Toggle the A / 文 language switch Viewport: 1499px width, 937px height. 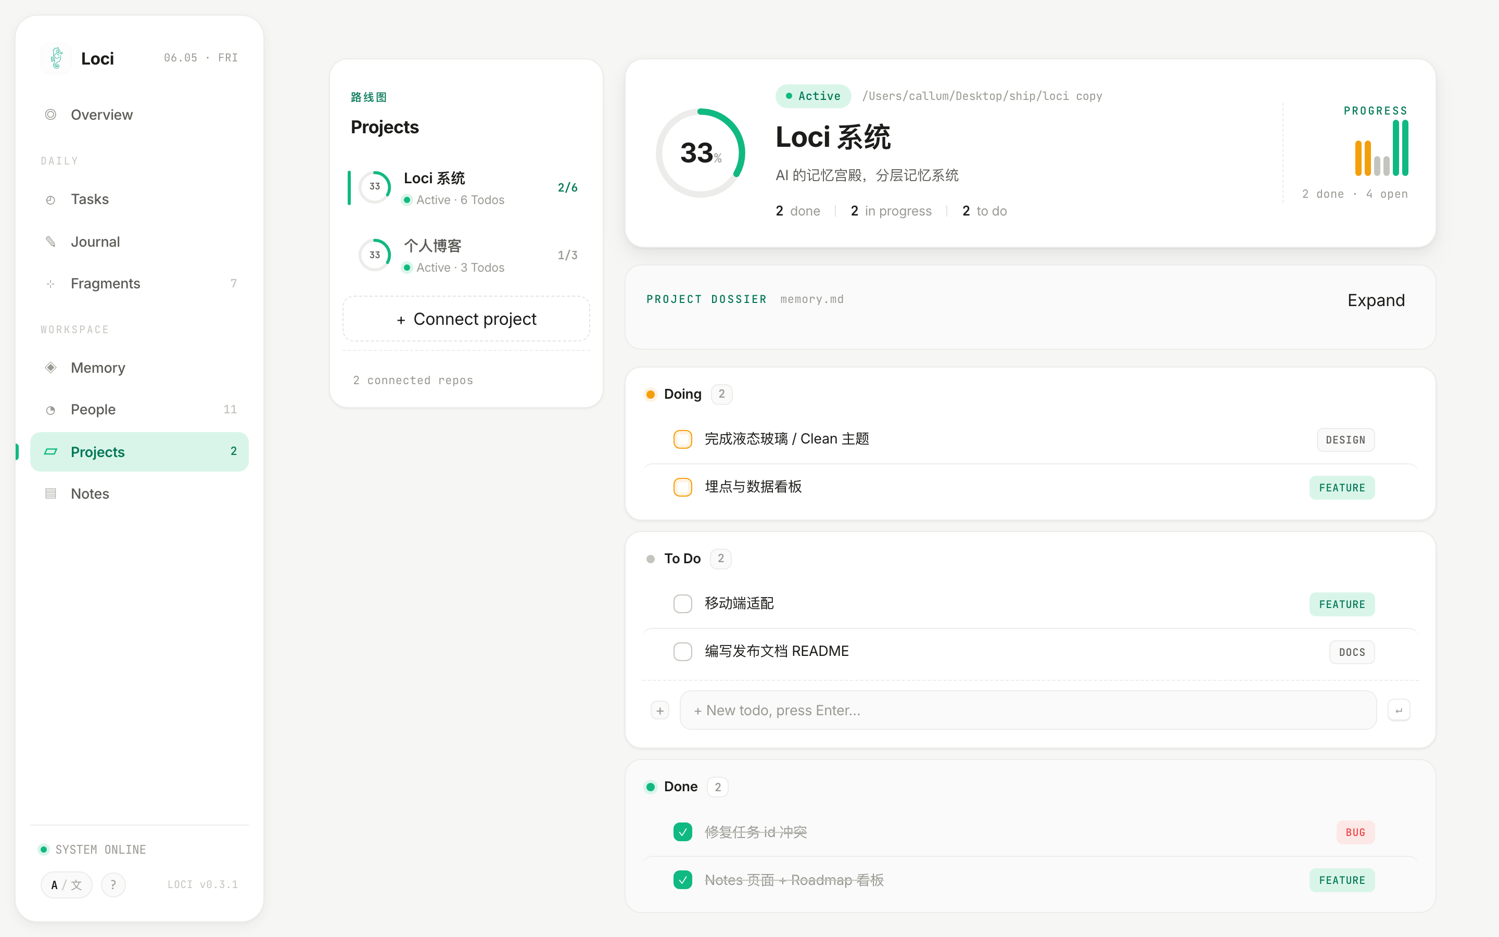tap(67, 884)
